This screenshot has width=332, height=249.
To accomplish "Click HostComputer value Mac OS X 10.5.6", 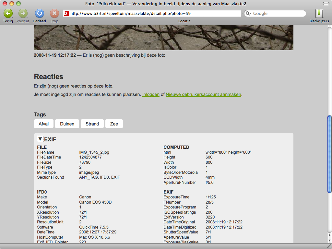I will [95, 237].
